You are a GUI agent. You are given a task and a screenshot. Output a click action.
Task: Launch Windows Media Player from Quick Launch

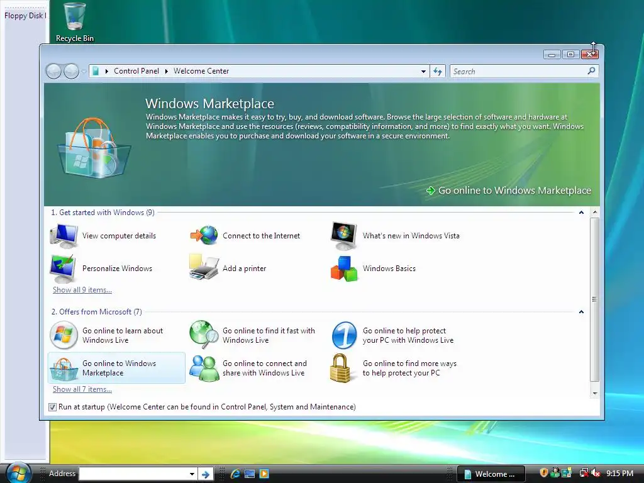[264, 474]
